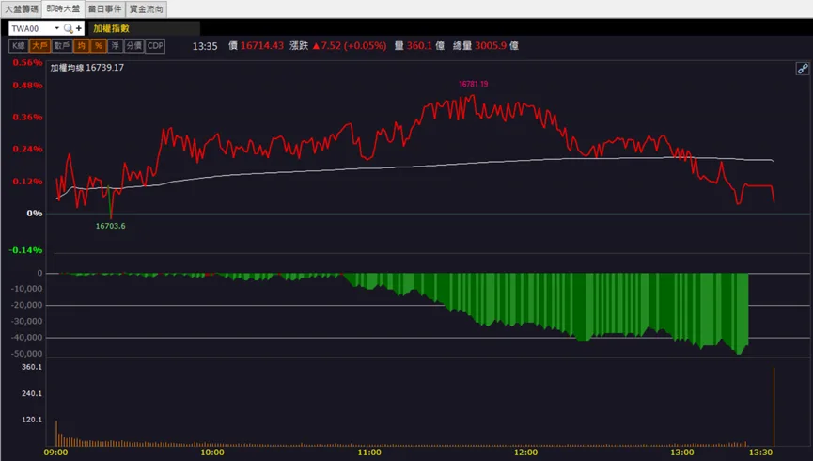Click the 360.1 volume axis label
Viewport: 813px width, 461px height.
click(x=32, y=367)
